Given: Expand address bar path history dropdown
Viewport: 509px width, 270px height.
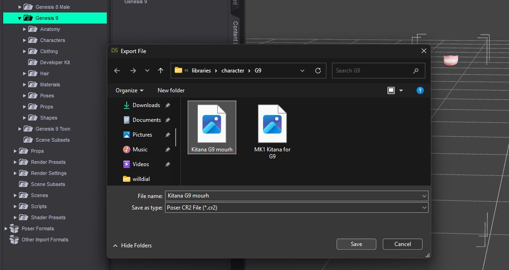Looking at the screenshot, I should click(x=302, y=71).
